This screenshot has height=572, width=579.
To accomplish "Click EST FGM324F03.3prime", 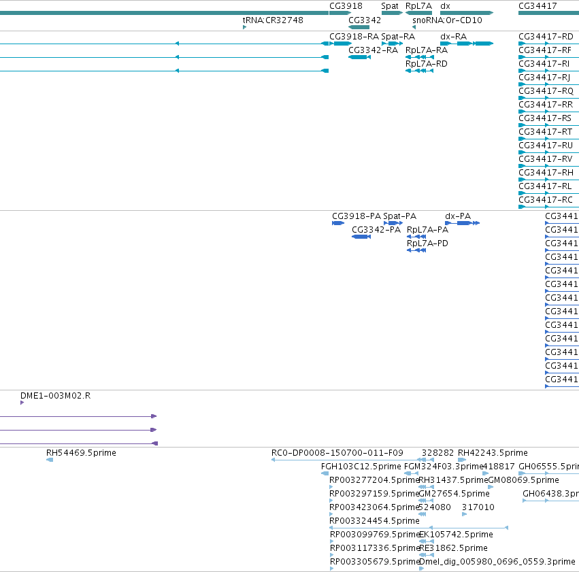I will pyautogui.click(x=444, y=467).
